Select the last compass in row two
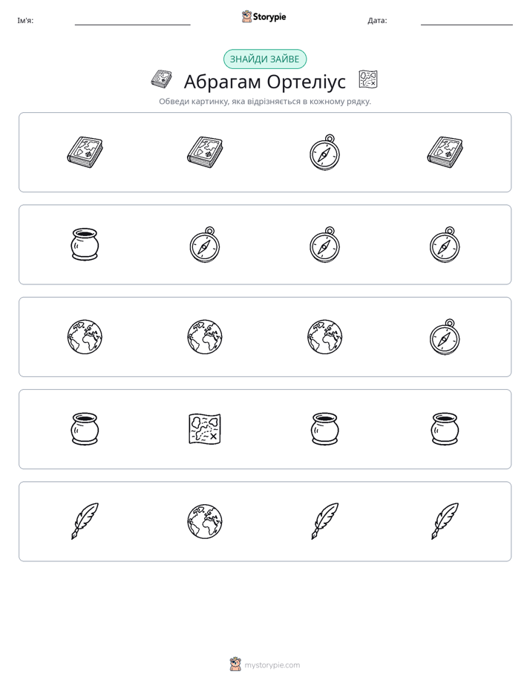 [445, 244]
